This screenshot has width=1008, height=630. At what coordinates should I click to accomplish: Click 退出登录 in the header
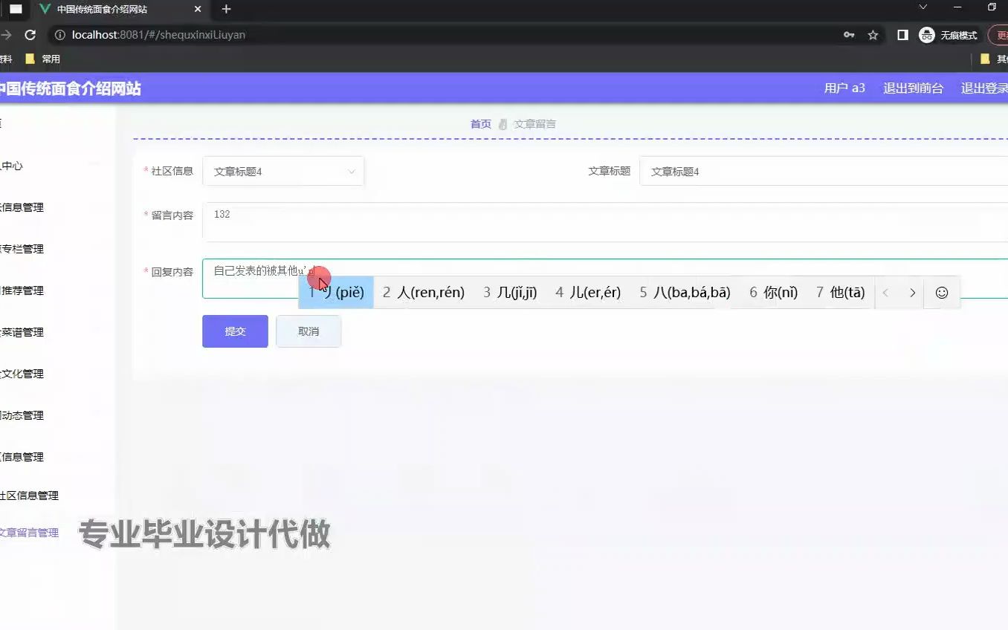(x=984, y=88)
